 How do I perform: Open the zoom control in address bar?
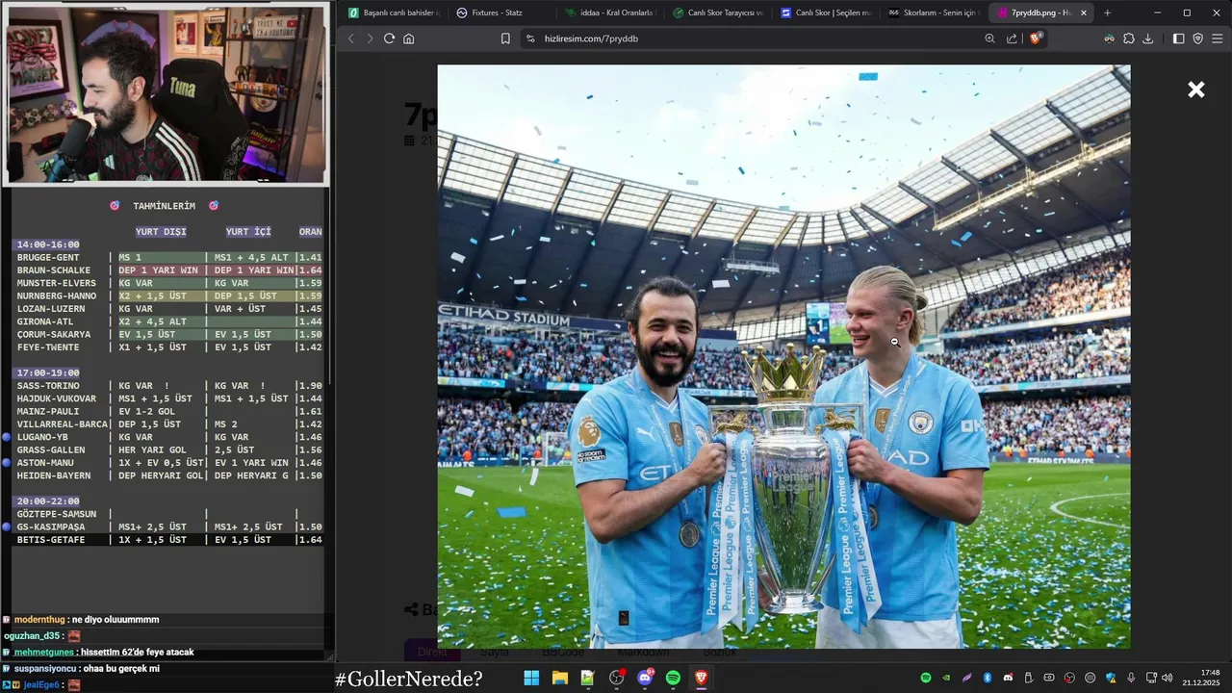click(x=989, y=38)
